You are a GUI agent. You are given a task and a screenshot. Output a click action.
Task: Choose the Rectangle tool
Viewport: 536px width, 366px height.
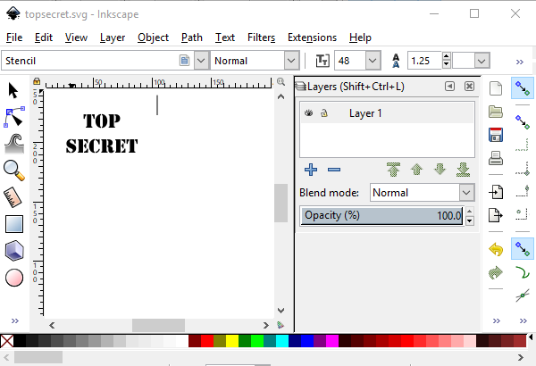coord(13,224)
